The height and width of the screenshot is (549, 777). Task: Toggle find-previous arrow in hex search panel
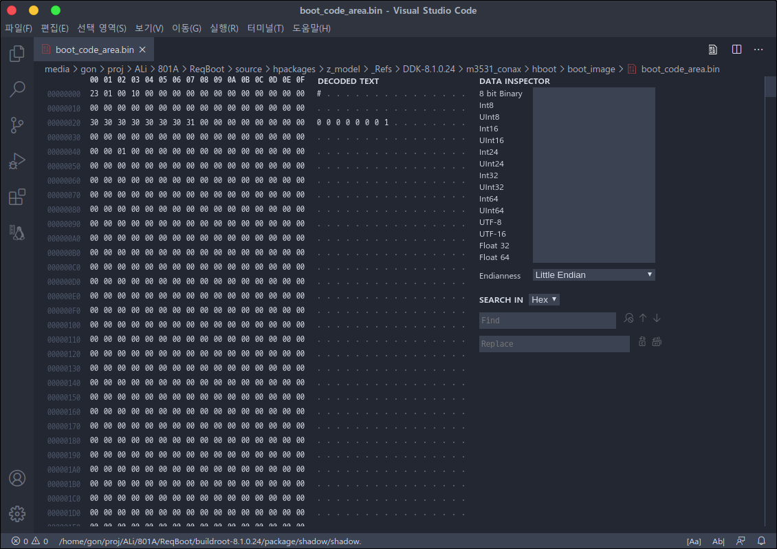(642, 317)
